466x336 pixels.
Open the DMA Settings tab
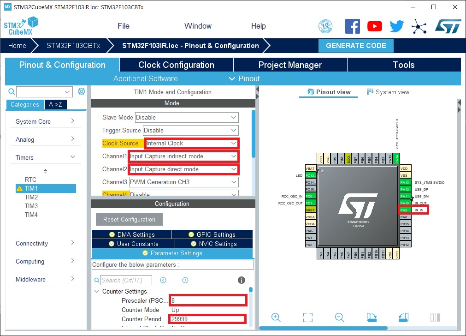132,234
